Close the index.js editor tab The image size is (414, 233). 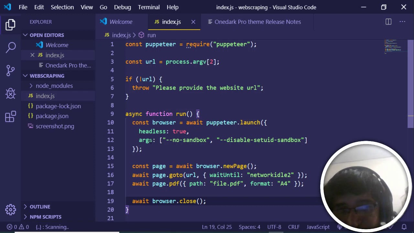tap(193, 22)
